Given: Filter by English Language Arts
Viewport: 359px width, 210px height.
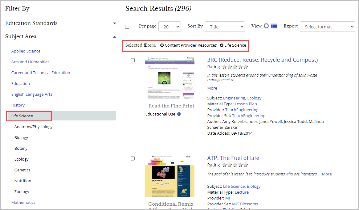Looking at the screenshot, I should click(x=32, y=94).
